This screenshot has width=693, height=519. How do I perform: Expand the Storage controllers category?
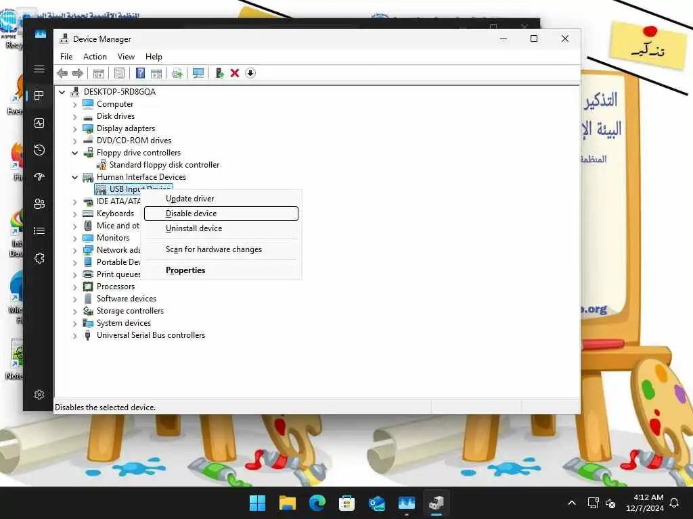pos(74,311)
